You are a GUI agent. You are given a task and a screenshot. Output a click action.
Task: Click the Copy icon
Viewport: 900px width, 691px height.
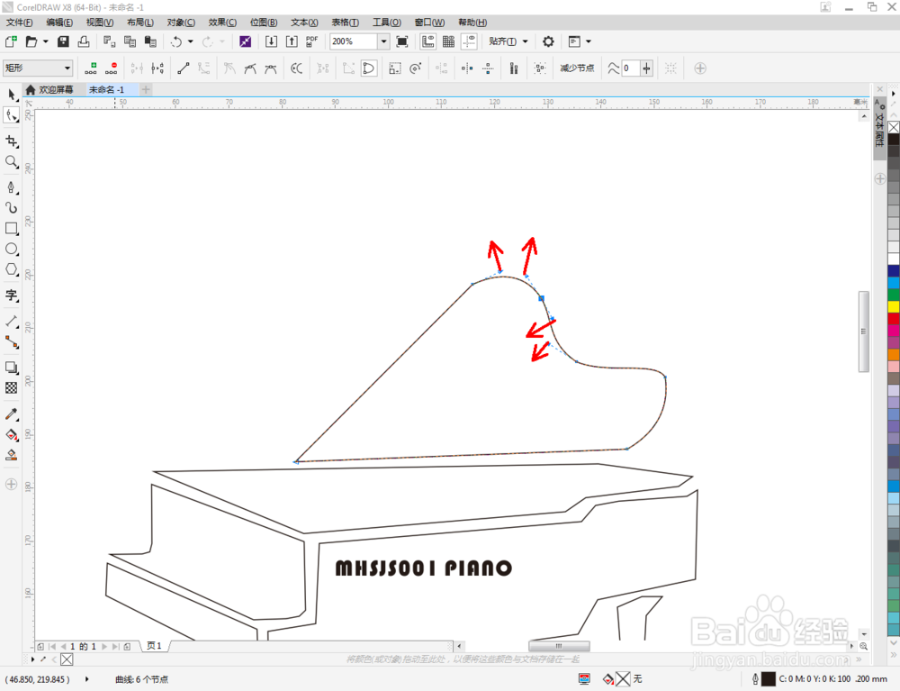point(130,41)
